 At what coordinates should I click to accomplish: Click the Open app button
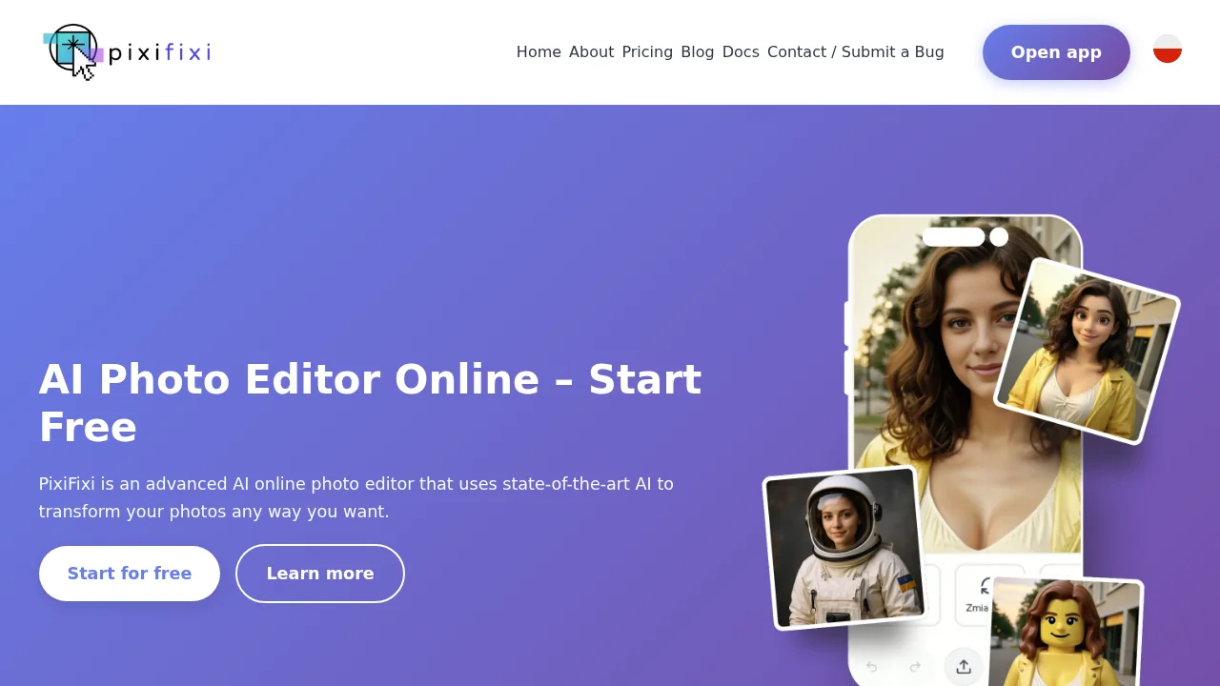click(1056, 52)
